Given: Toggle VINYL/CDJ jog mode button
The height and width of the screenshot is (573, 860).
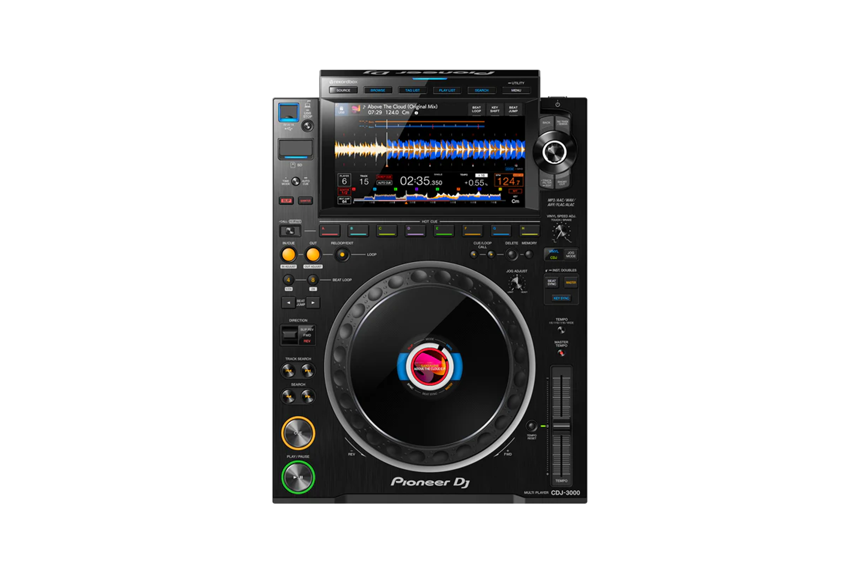Looking at the screenshot, I should [554, 255].
